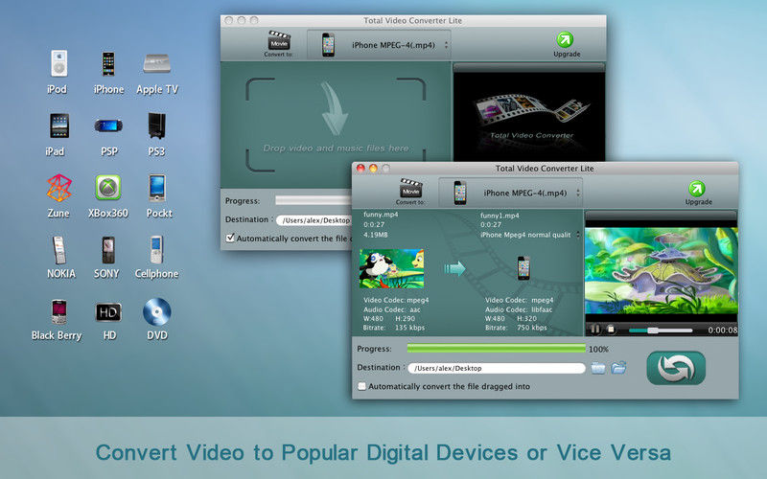Pick the XBox360 icon
This screenshot has width=767, height=479.
pos(108,188)
